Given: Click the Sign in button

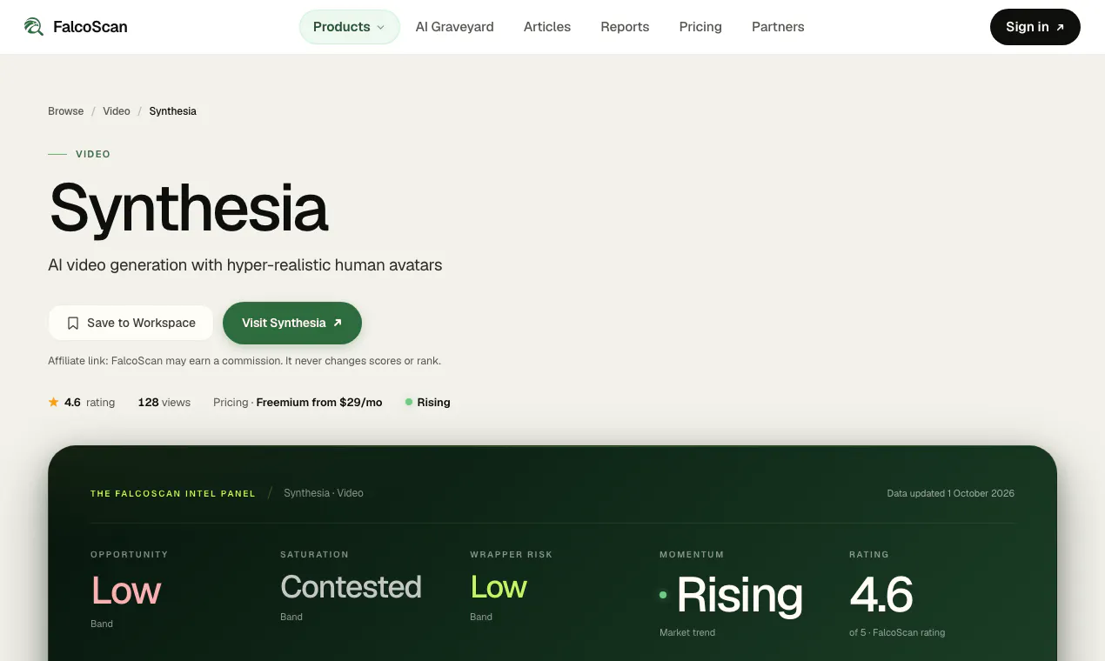Looking at the screenshot, I should [1035, 27].
